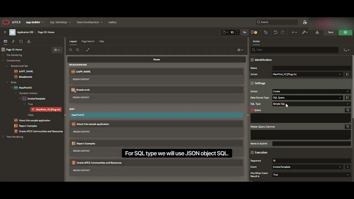
Task: Collapse the Breadcrumb Bar tree node
Action: coord(7,66)
